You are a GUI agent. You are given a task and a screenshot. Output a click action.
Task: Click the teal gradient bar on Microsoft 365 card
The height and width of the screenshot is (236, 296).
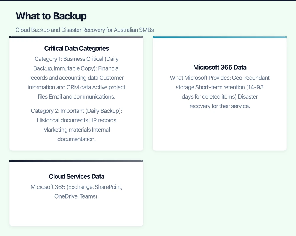pyautogui.click(x=220, y=37)
